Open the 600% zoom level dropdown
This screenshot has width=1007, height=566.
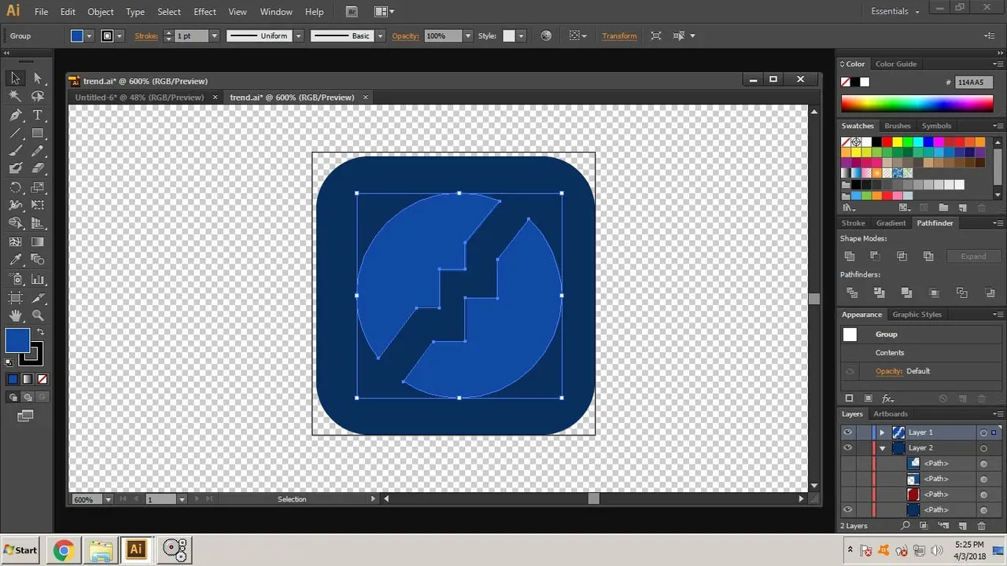tap(109, 499)
